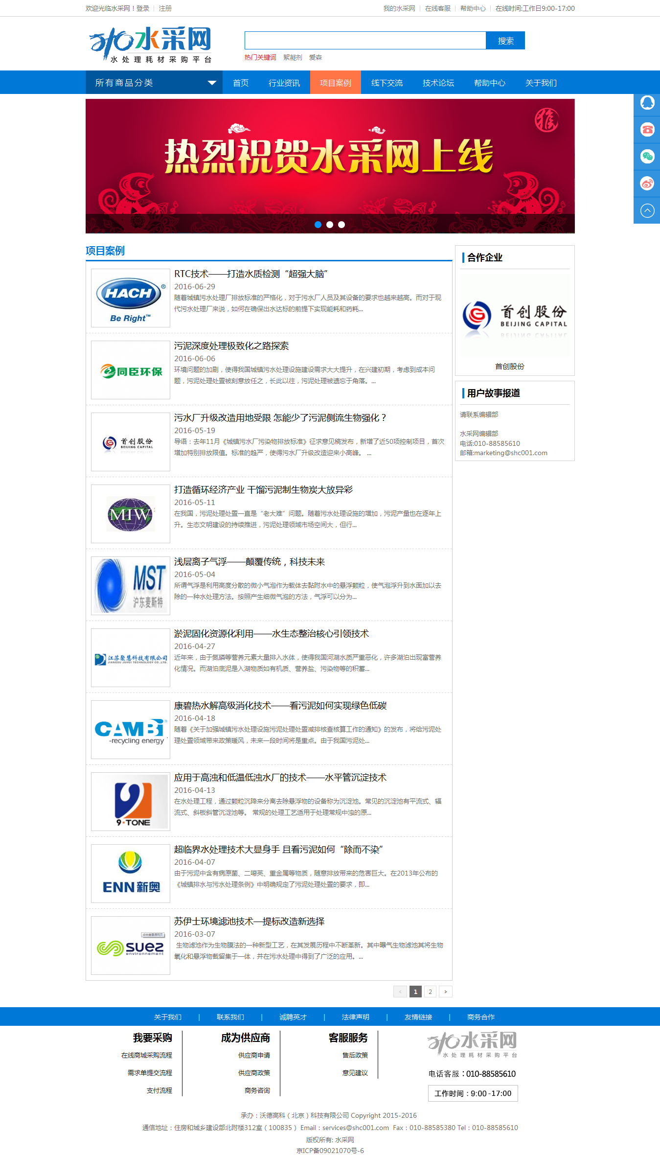Click the 江苏聚慧科技 logo thumbnail
660x1155 pixels.
131,658
